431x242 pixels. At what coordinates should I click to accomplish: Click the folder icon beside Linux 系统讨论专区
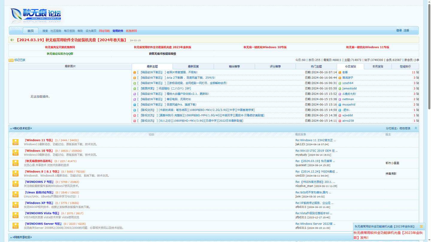pos(16,194)
